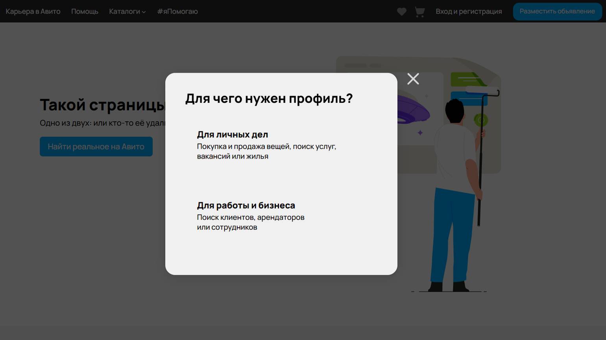The image size is (606, 340).
Task: Open the shopping cart icon
Action: pos(420,12)
